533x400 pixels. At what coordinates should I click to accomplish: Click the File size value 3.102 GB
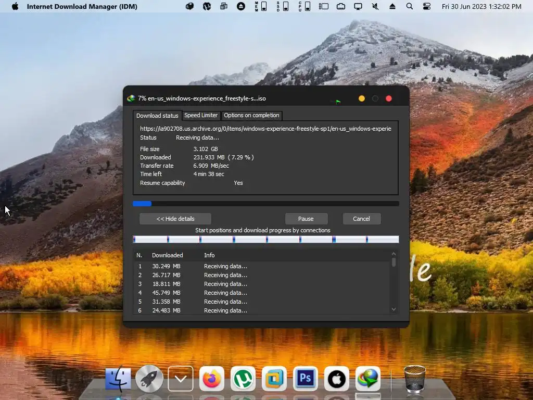pos(206,149)
